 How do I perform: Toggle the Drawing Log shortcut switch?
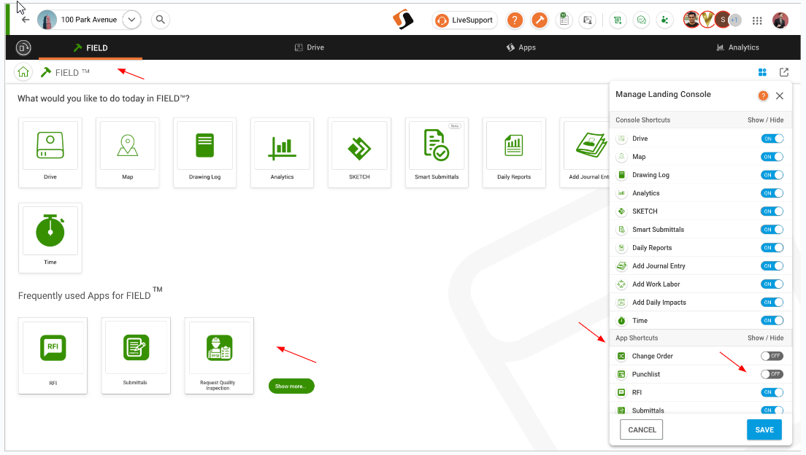tap(772, 175)
